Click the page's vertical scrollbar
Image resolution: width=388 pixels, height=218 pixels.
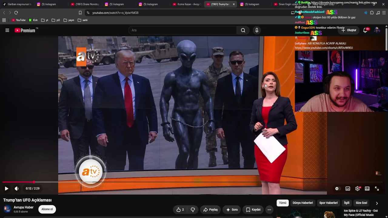[386, 39]
